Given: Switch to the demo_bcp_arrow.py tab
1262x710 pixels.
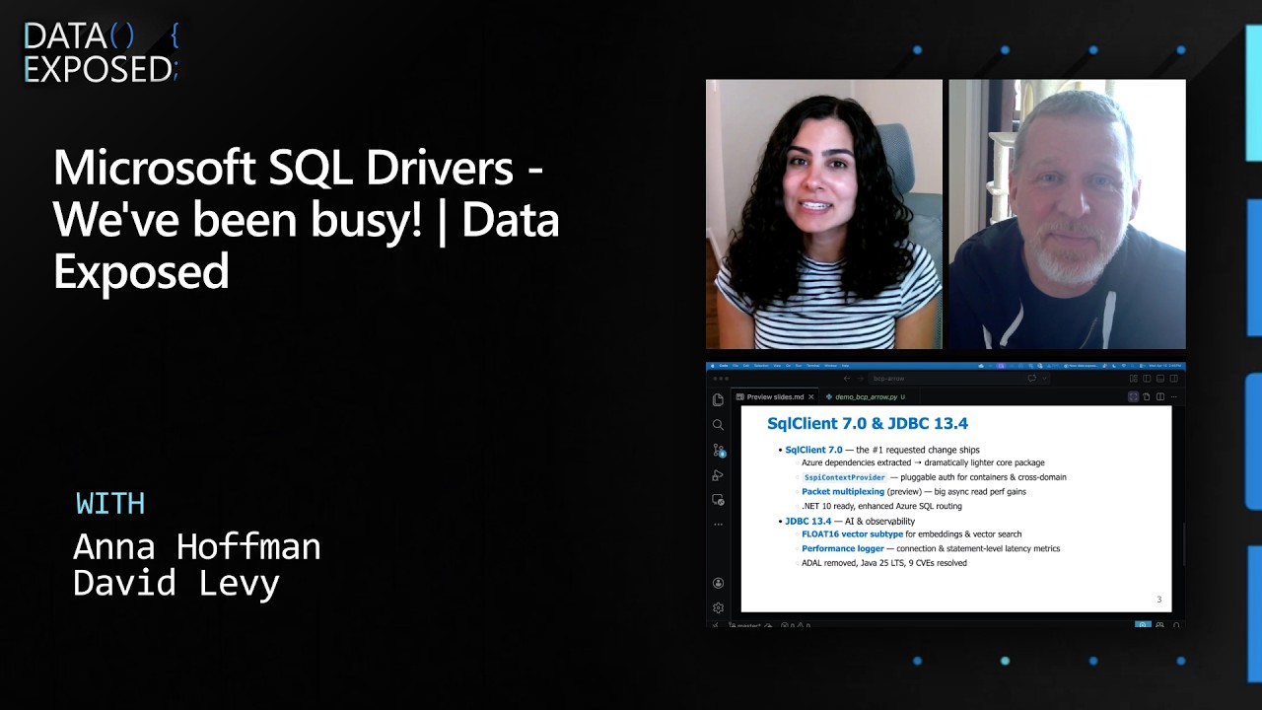Looking at the screenshot, I should coord(867,396).
